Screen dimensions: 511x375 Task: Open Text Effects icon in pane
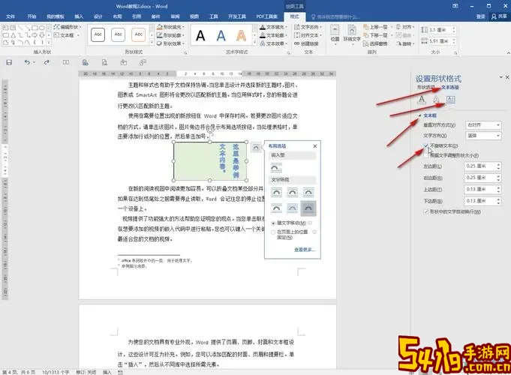coord(436,100)
